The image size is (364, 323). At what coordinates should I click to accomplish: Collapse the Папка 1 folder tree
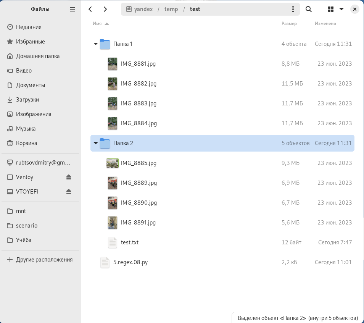[x=96, y=44]
